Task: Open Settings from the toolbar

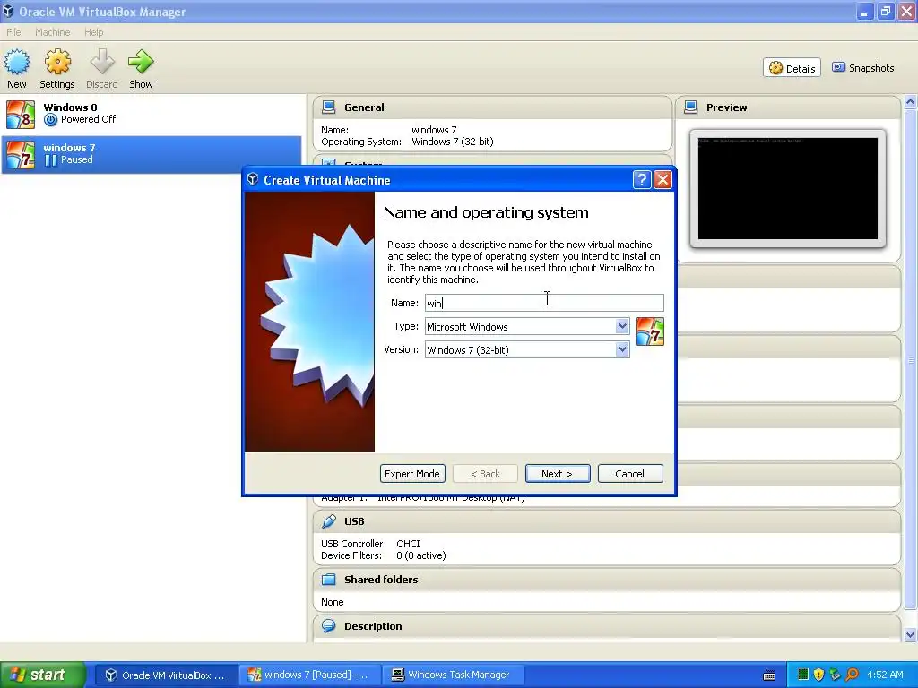Action: pos(56,69)
